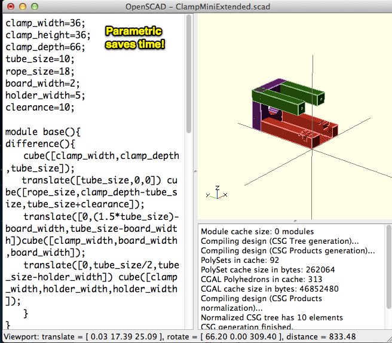This screenshot has height=343, width=392.
Task: Click the green clamp arm in 3D view
Action: pyautogui.click(x=278, y=102)
